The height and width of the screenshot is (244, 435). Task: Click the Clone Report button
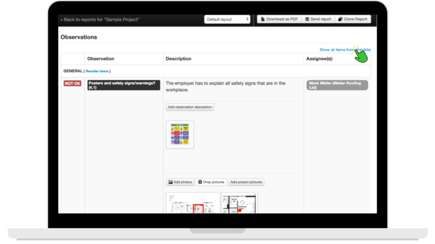[353, 19]
